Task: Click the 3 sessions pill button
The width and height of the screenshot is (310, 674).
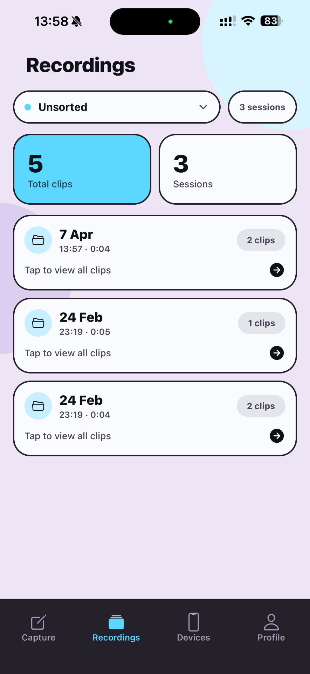Action: tap(262, 107)
